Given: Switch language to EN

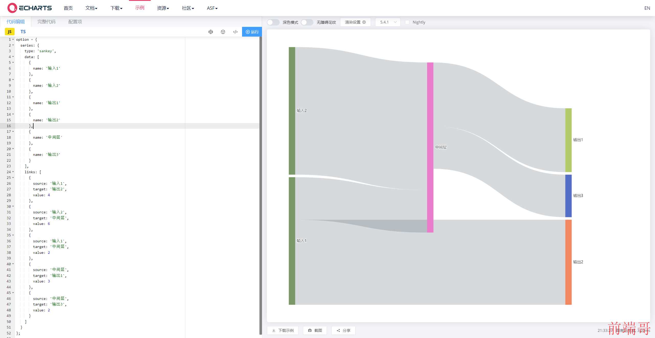Looking at the screenshot, I should coord(647,8).
